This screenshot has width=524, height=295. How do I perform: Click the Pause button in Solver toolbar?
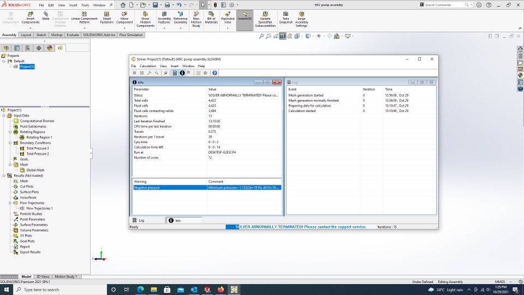(x=142, y=73)
